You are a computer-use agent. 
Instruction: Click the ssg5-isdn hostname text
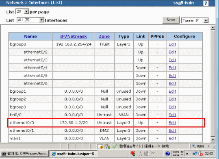[x=184, y=3]
